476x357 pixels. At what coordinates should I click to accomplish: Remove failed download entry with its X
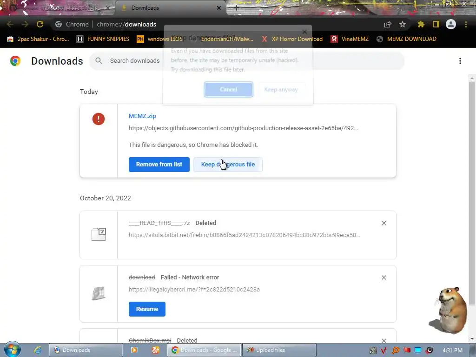click(383, 278)
